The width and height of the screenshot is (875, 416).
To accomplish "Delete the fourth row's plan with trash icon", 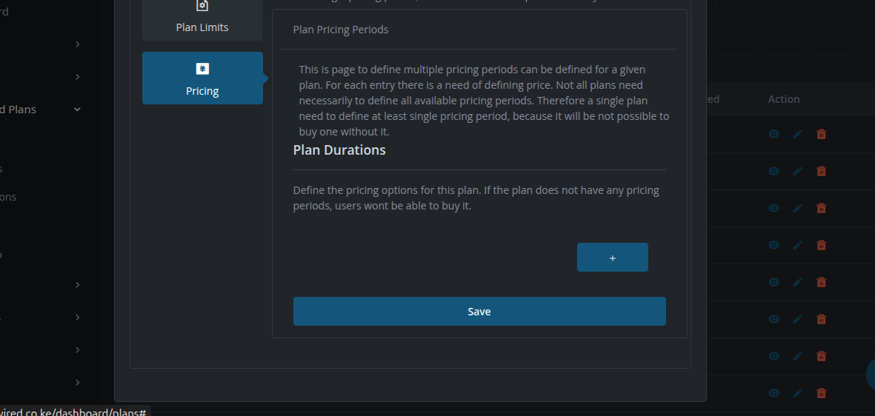I will tap(822, 245).
